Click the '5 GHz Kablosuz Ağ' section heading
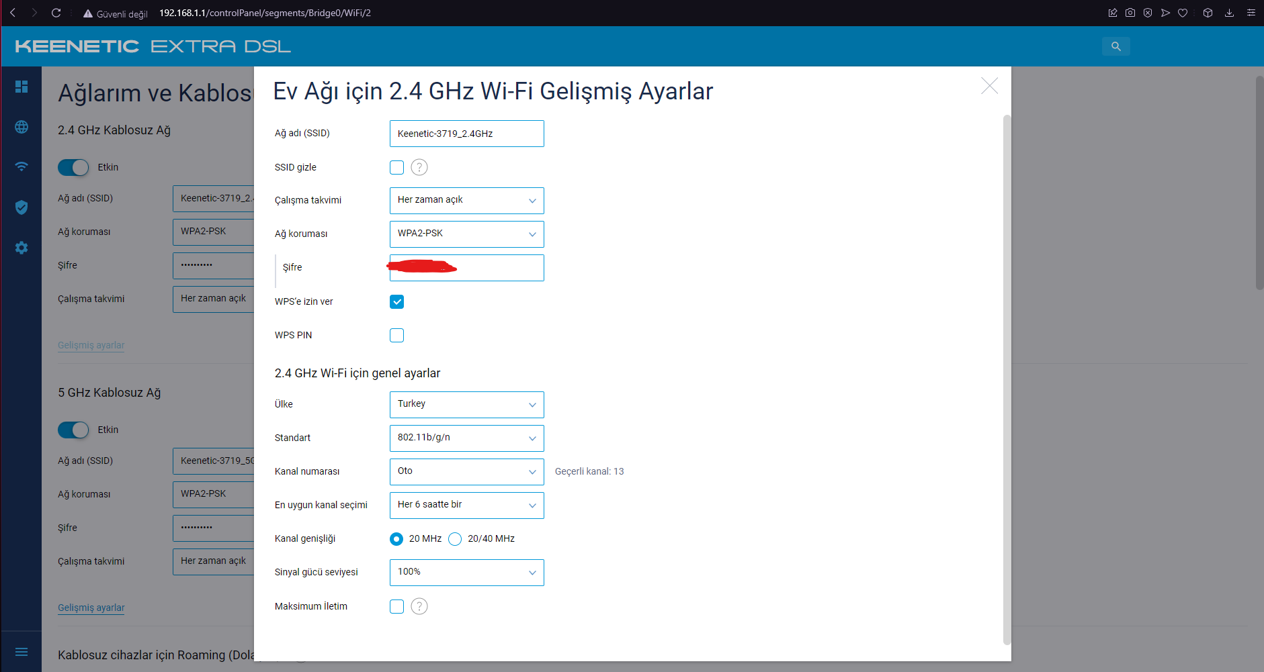The height and width of the screenshot is (672, 1264). click(x=110, y=393)
